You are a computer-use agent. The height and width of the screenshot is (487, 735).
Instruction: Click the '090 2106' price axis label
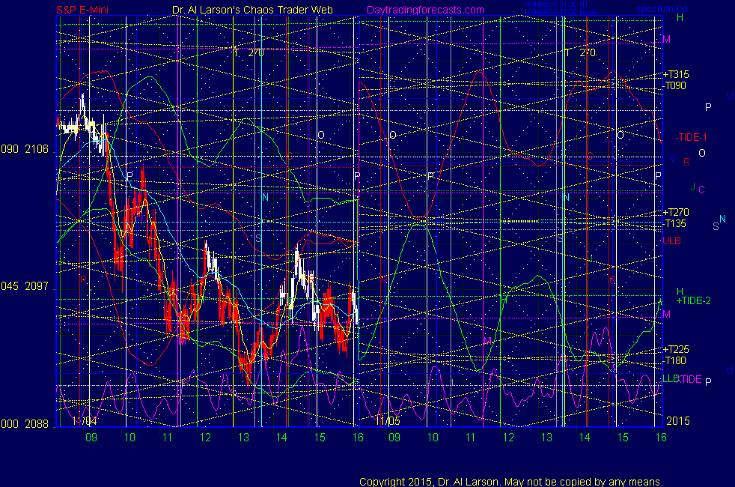(x=25, y=149)
